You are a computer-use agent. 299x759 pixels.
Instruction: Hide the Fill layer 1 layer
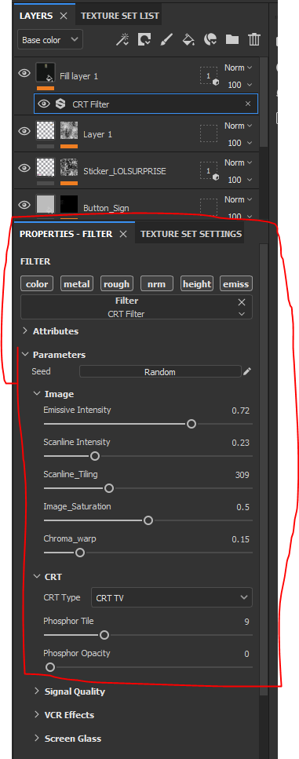click(24, 73)
